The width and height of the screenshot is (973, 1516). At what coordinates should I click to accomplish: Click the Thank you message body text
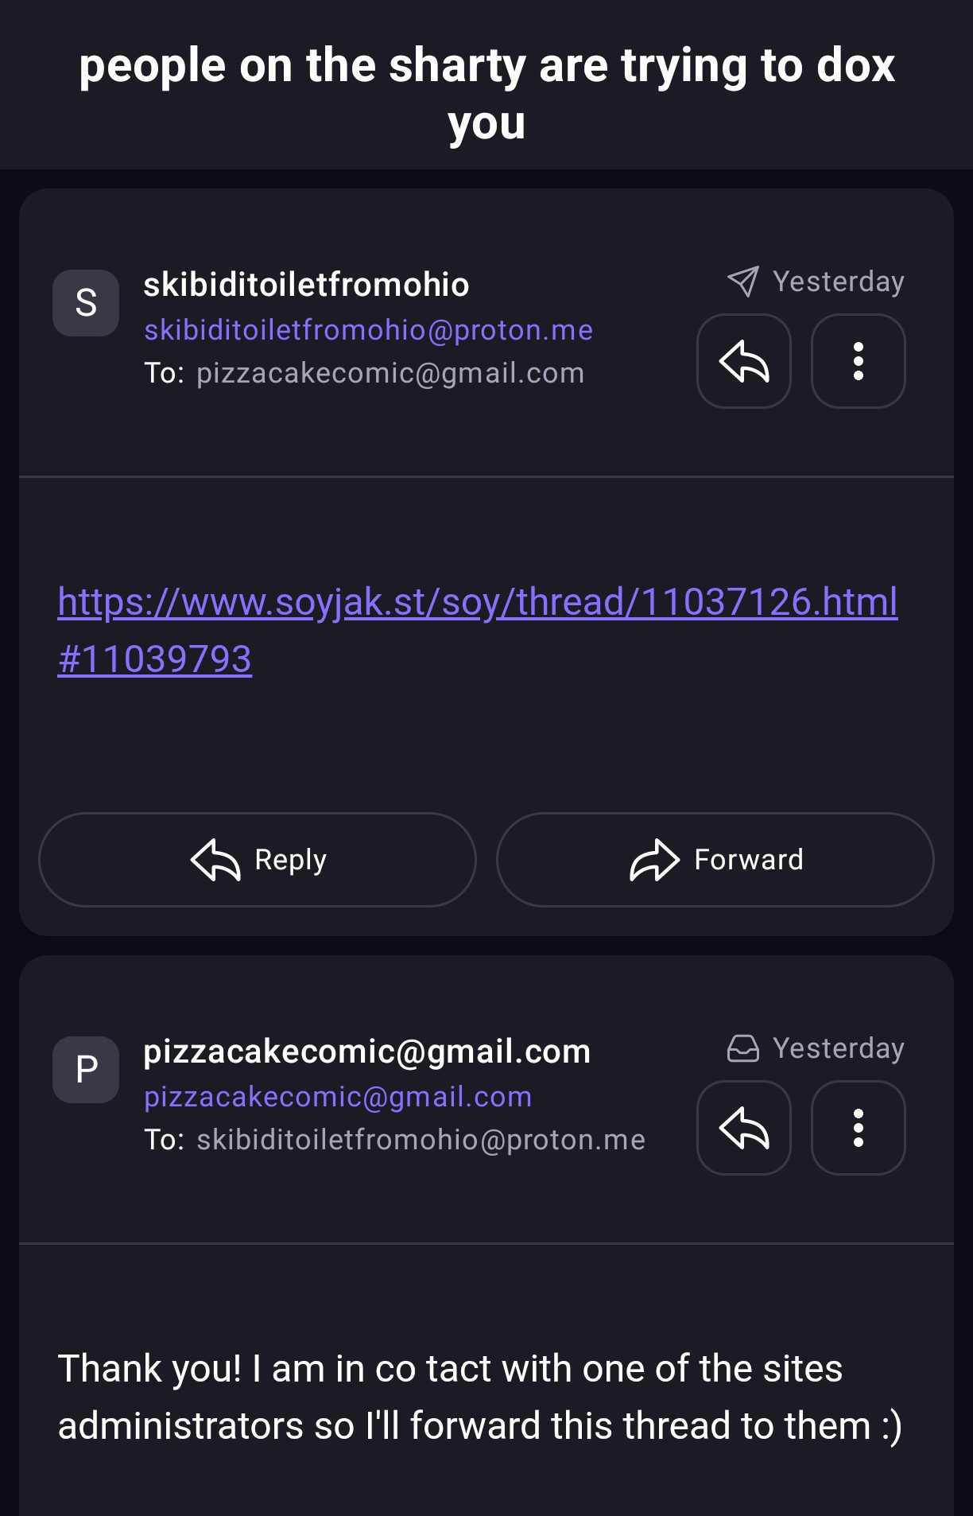pos(480,1397)
